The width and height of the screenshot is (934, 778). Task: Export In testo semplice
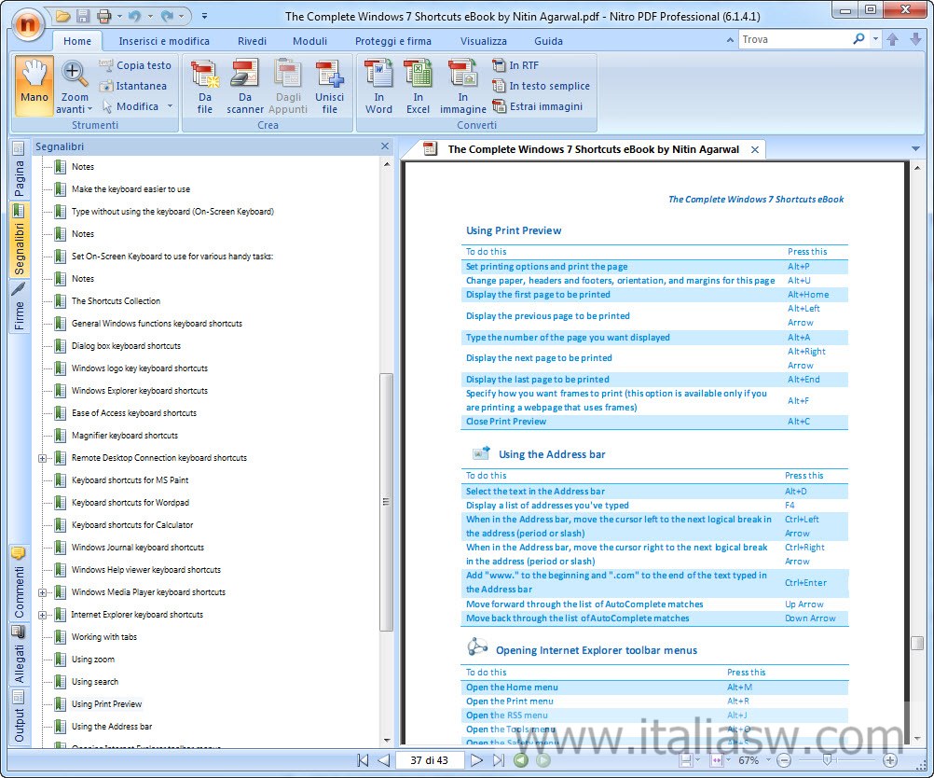(x=541, y=86)
